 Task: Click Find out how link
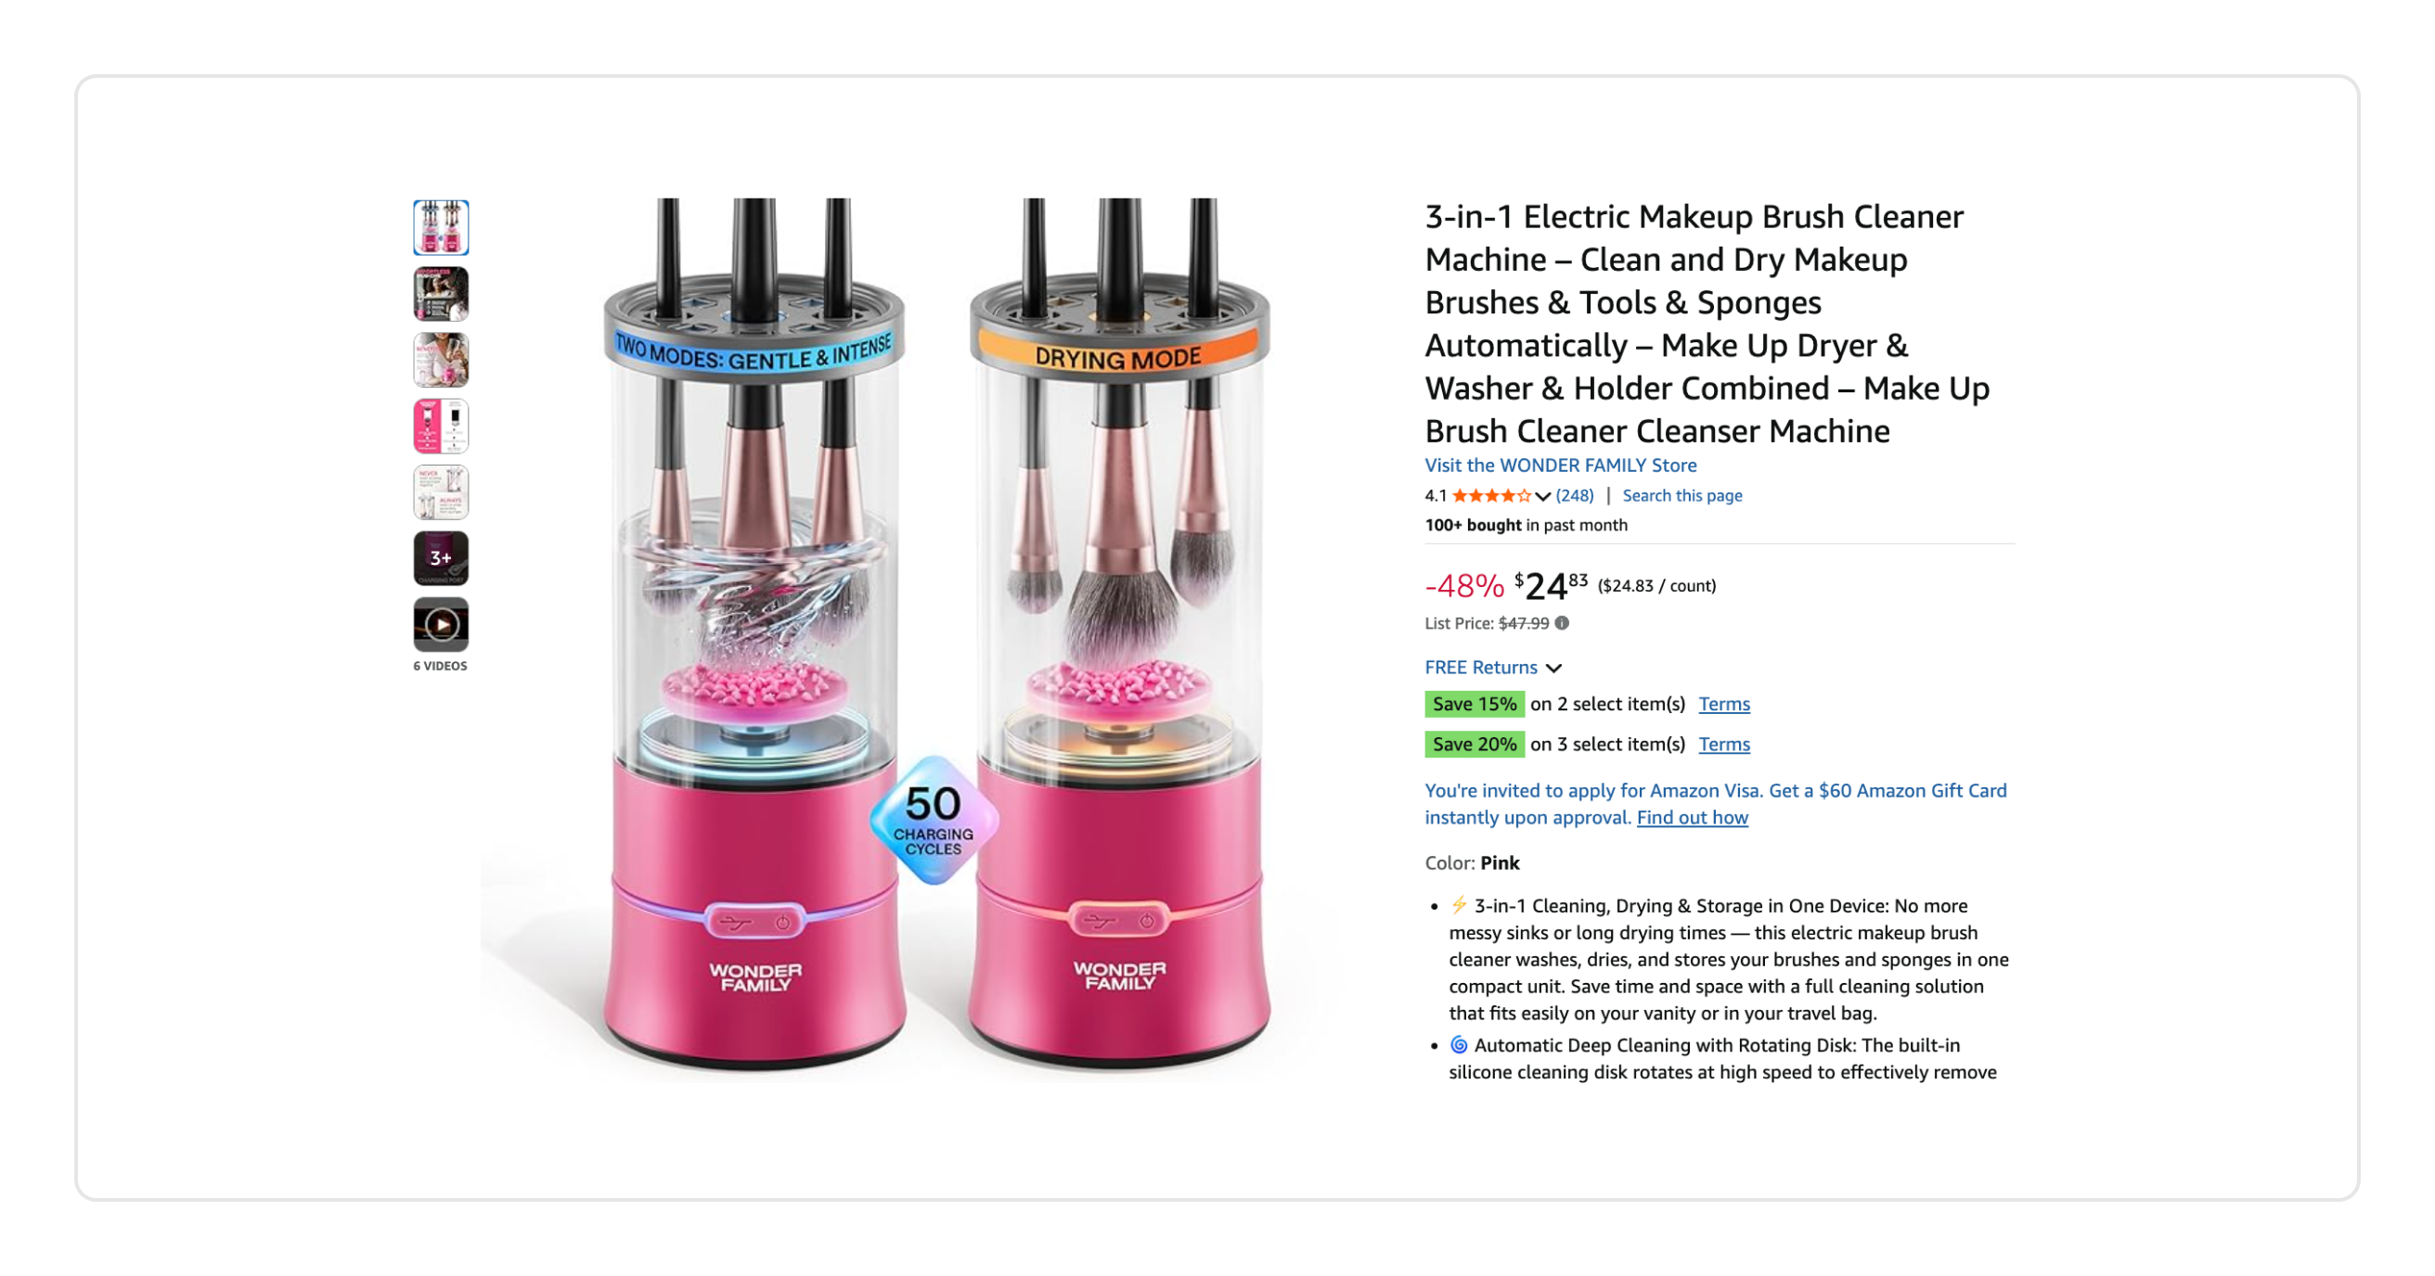[1692, 818]
